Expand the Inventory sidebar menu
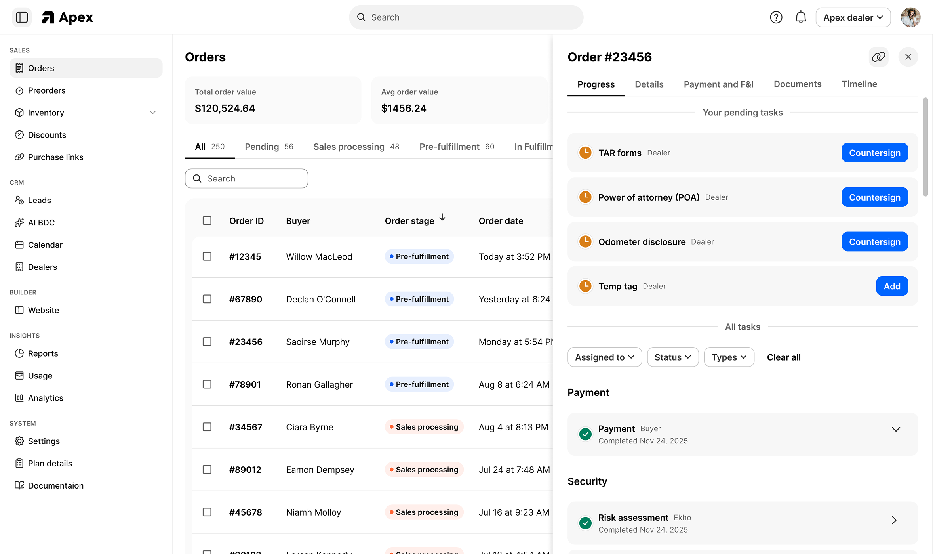The width and height of the screenshot is (933, 554). [153, 113]
